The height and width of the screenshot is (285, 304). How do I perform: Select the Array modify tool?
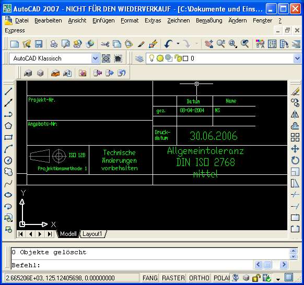(x=295, y=137)
